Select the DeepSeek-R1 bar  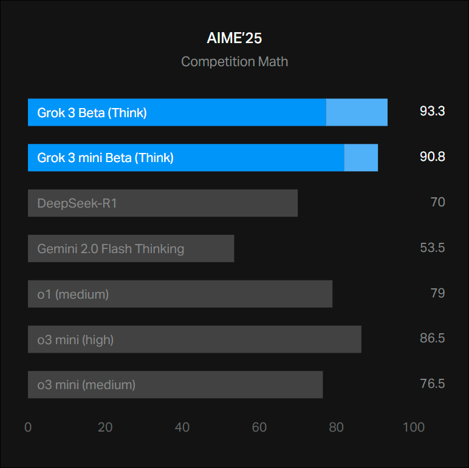tap(163, 203)
